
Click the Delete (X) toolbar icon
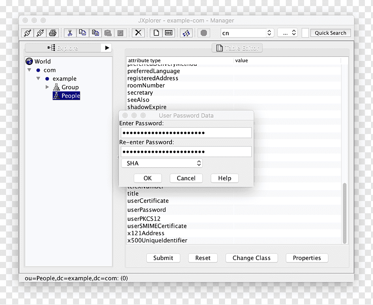[x=138, y=33]
